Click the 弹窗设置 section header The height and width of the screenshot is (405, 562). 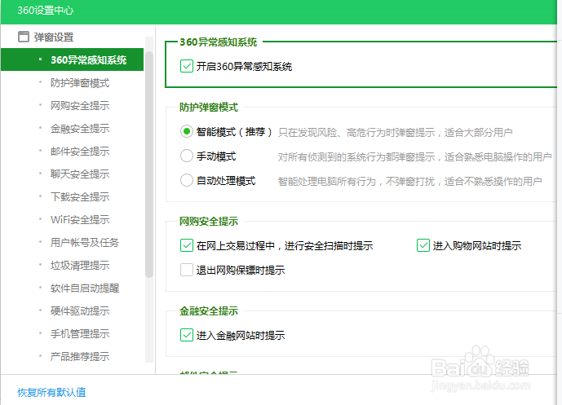coord(54,37)
